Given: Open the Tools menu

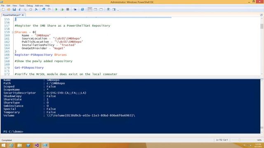Looking at the screenshot, I should 22,6.
